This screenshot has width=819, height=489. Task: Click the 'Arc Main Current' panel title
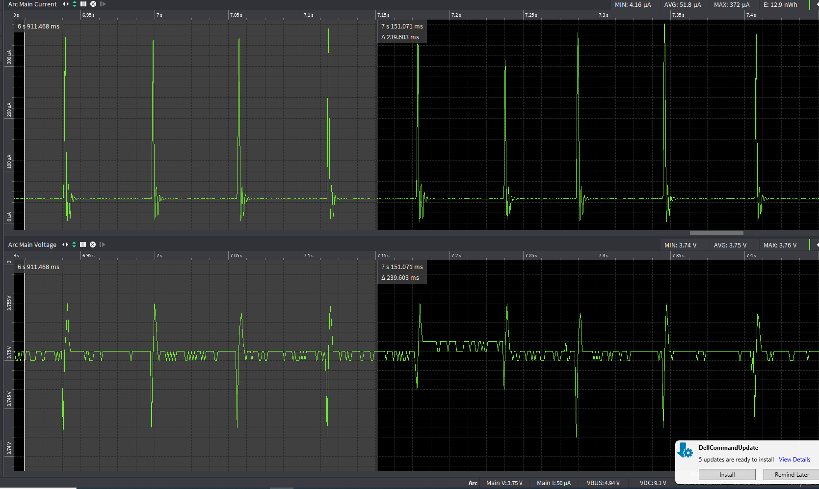[32, 4]
